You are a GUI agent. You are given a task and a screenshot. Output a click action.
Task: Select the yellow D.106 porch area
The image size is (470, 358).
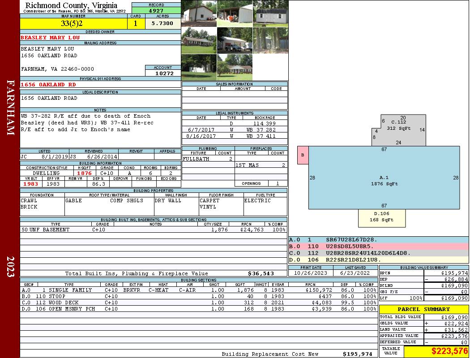[381, 218]
